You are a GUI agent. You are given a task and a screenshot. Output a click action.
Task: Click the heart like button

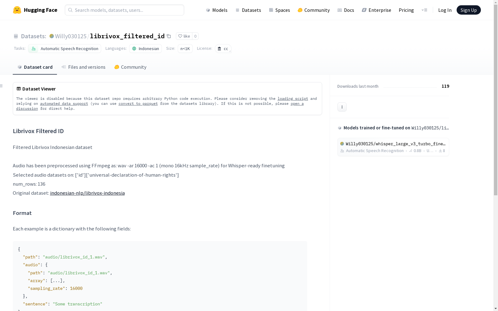coord(184,36)
